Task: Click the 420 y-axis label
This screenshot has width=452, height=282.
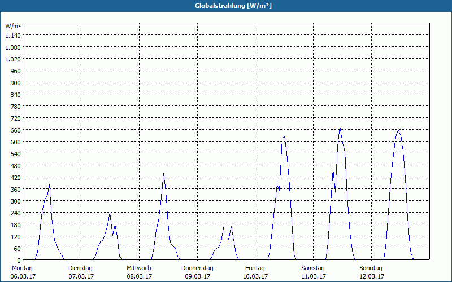Action: click(x=16, y=178)
